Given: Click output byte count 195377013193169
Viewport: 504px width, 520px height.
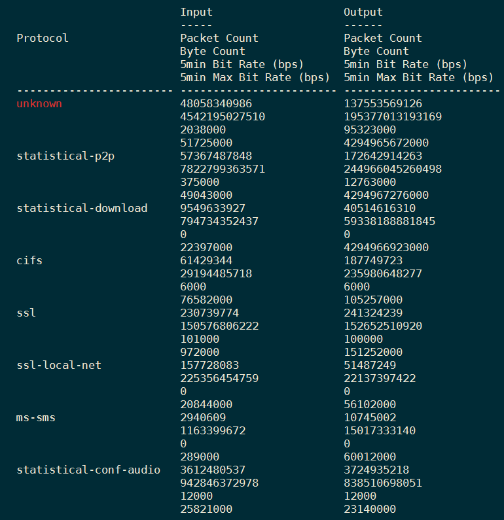Looking at the screenshot, I should (x=393, y=116).
